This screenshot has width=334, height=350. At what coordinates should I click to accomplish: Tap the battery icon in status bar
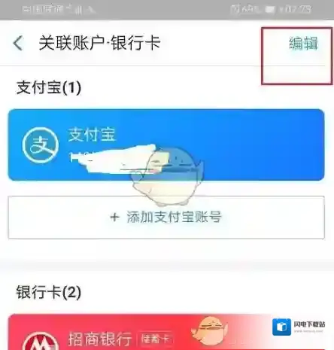click(x=270, y=10)
